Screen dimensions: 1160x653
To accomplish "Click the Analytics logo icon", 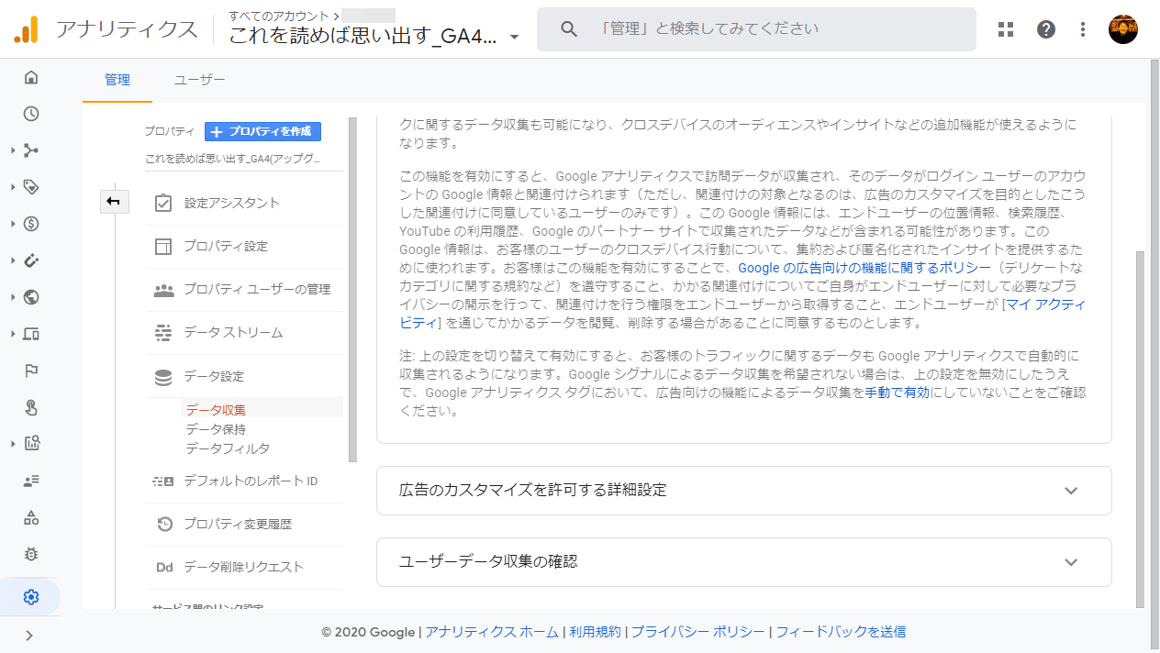I will [x=27, y=29].
